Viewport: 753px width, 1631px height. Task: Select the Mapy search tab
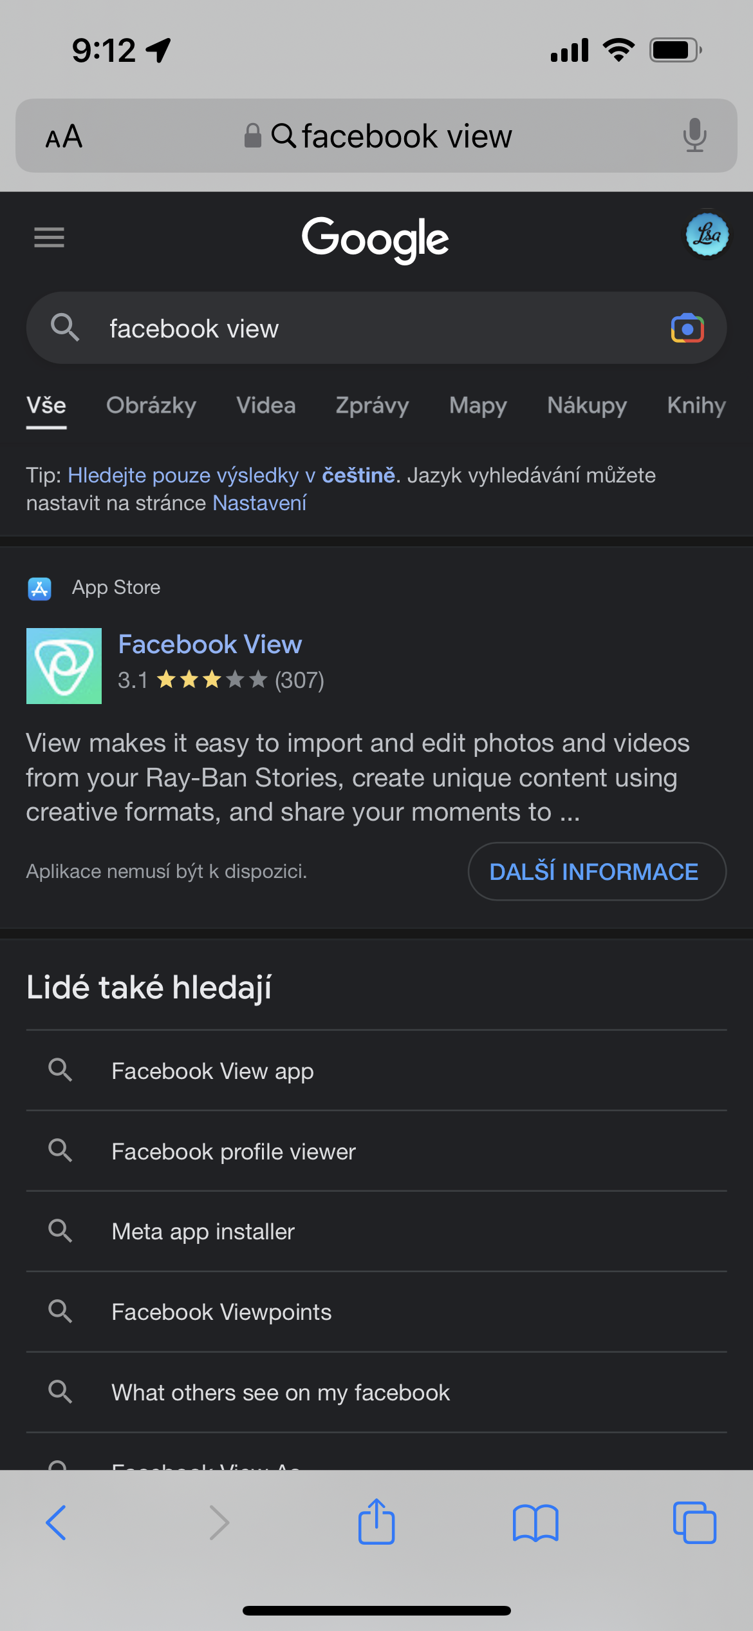[x=478, y=405]
